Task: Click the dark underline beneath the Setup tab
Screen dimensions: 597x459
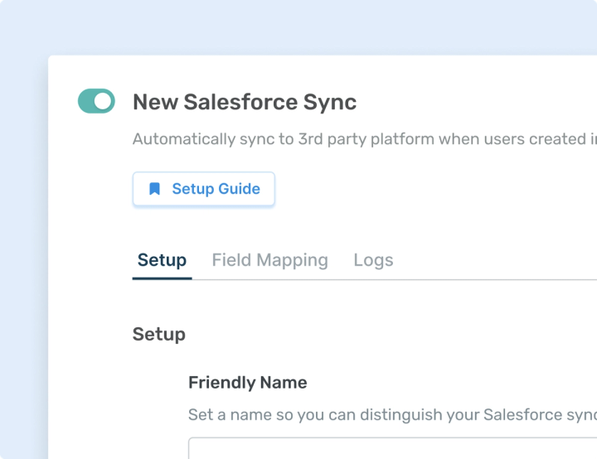Action: point(162,278)
